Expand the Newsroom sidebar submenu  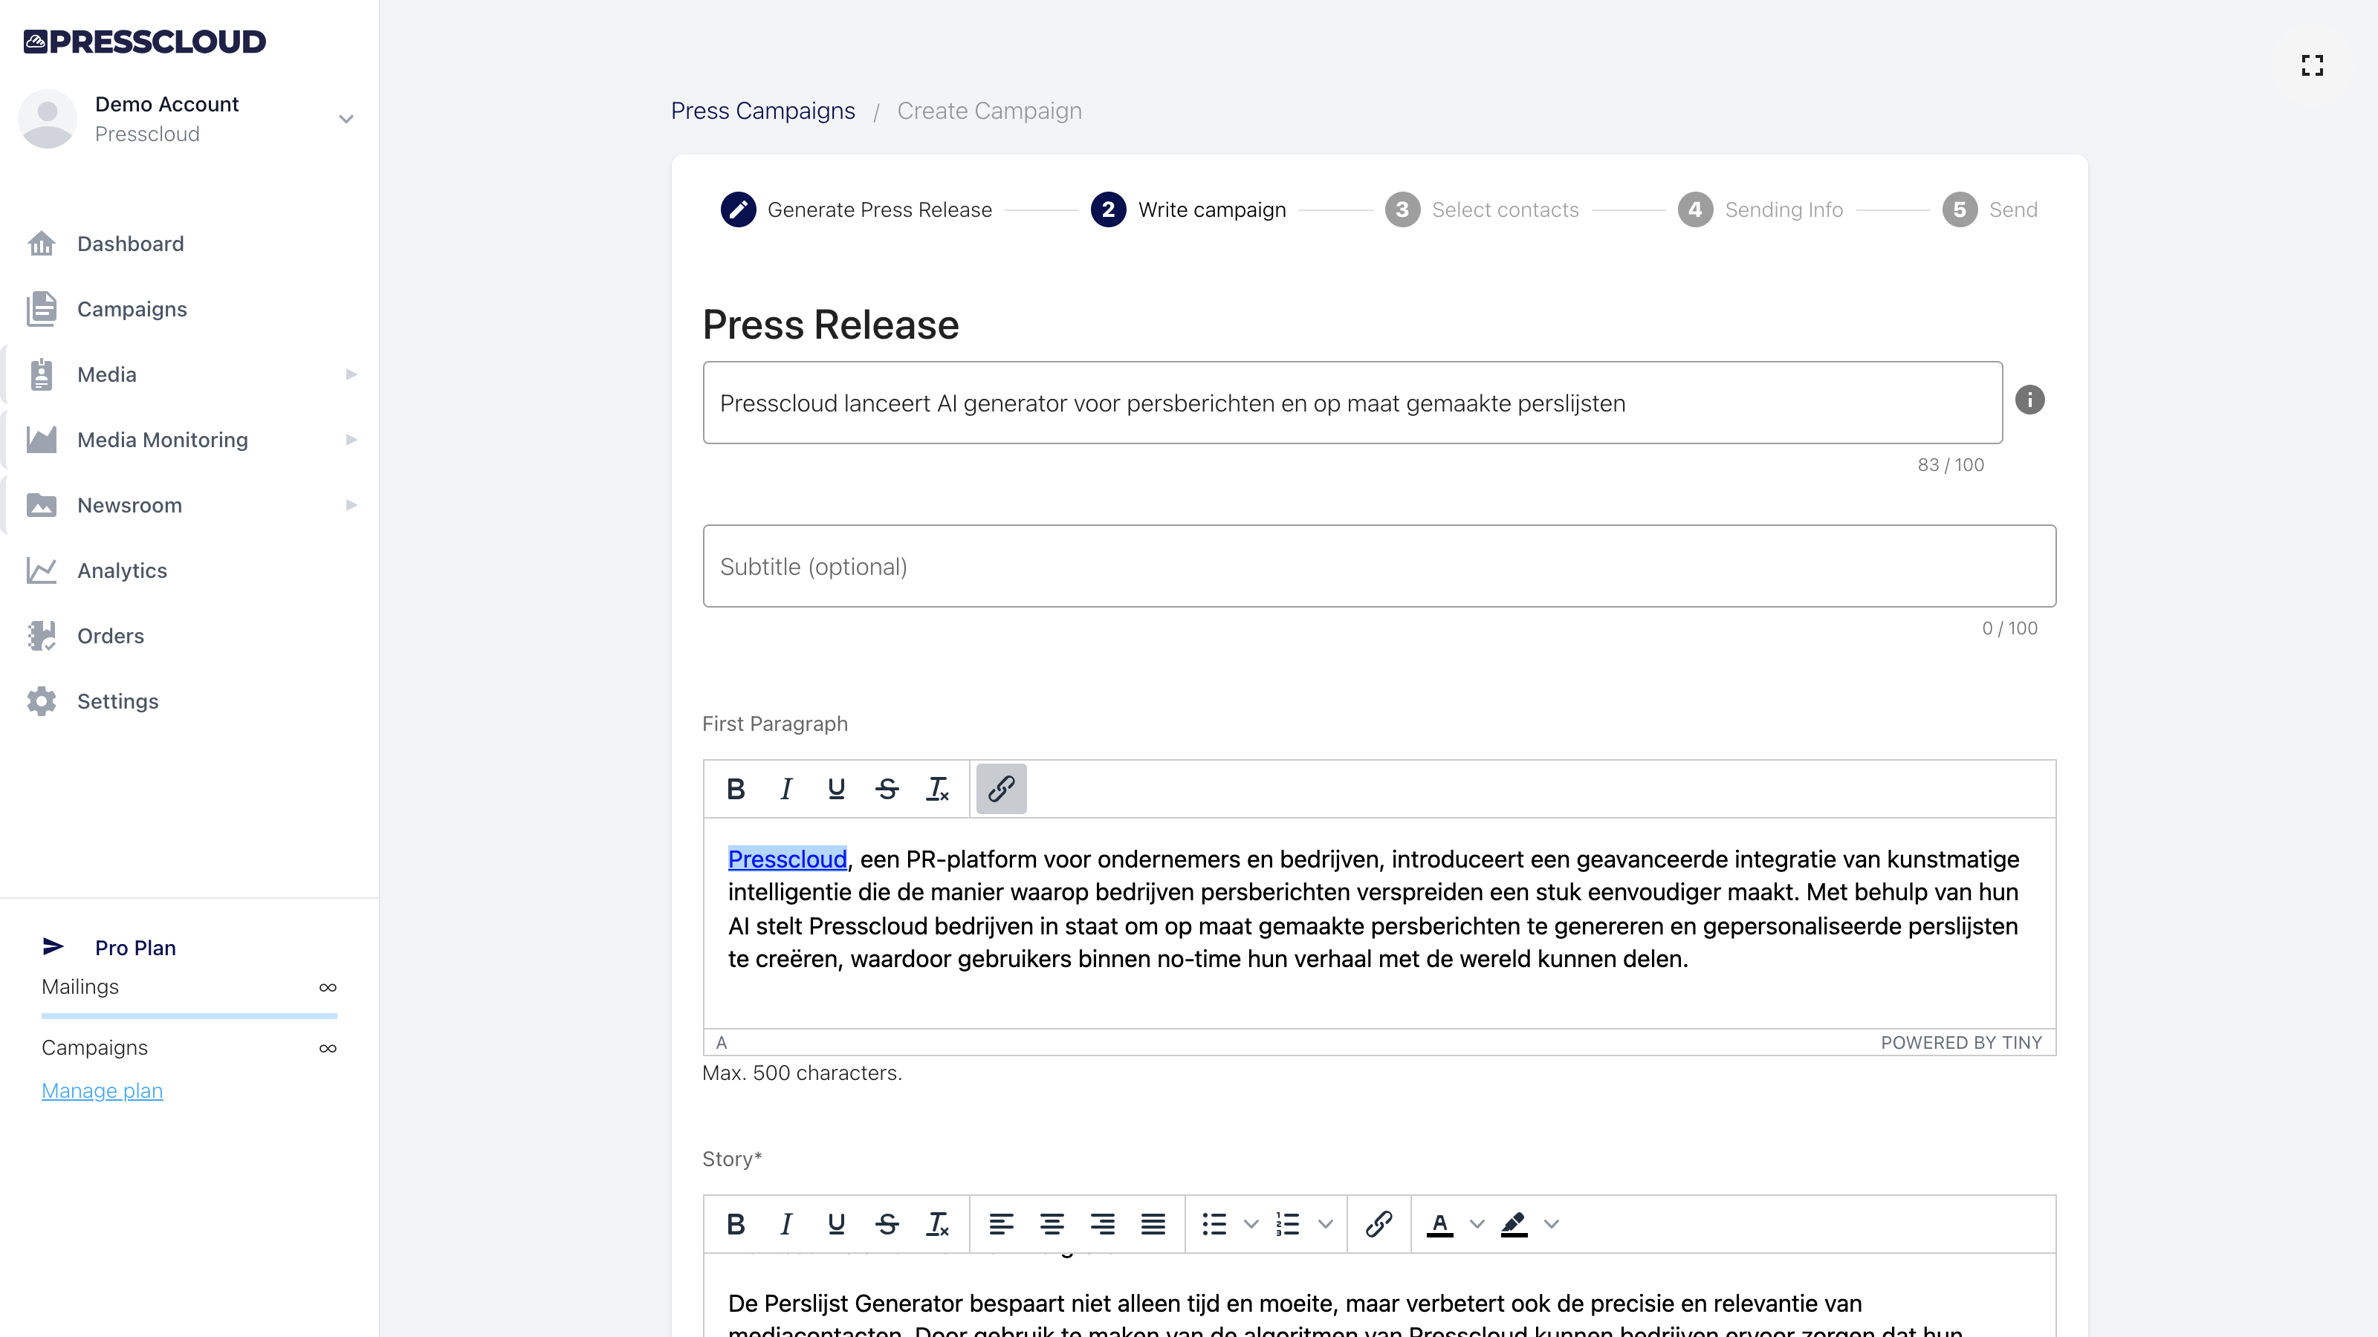point(351,505)
